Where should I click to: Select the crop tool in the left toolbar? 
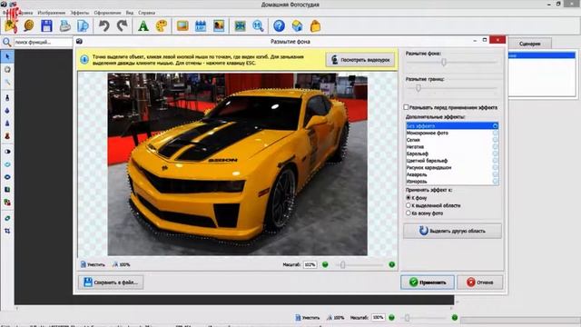point(7,231)
